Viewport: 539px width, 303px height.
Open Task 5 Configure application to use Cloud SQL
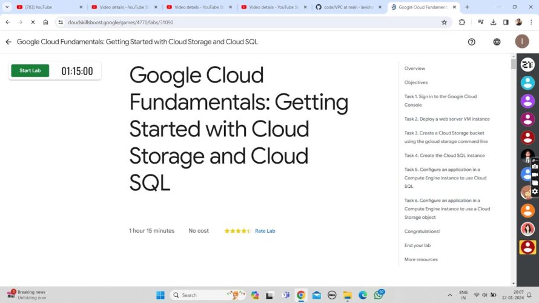point(445,178)
